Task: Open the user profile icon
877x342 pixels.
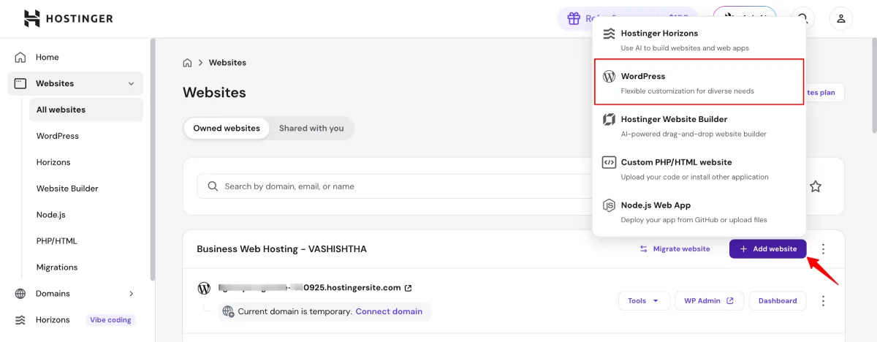Action: (841, 18)
